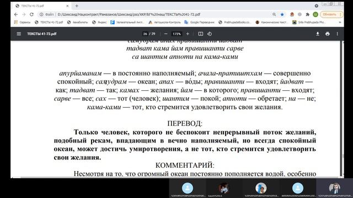Viewport: 353px width, 198px height.
Task: Open the Srila Prabhupada Pho... bookmark
Action: pyautogui.click(x=309, y=22)
